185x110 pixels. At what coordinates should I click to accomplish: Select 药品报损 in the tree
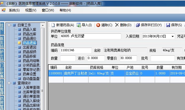point(29,52)
